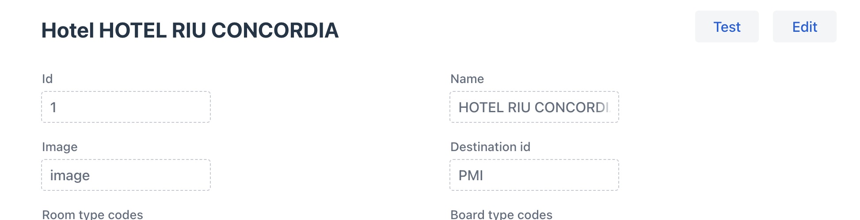860x220 pixels.
Task: Click the Destination id field showing PMI
Action: pos(534,175)
